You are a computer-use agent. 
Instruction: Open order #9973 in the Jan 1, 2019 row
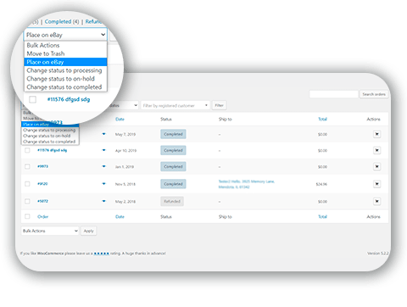click(x=42, y=166)
